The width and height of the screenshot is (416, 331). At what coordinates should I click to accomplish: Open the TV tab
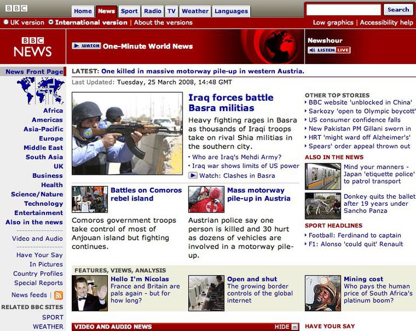(x=172, y=11)
